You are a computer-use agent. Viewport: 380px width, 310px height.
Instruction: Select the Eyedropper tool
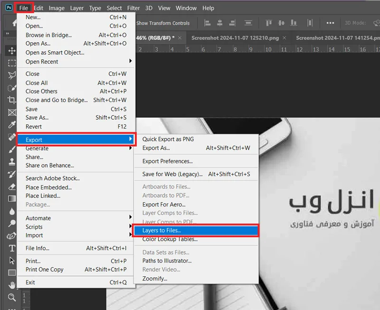pyautogui.click(x=11, y=125)
